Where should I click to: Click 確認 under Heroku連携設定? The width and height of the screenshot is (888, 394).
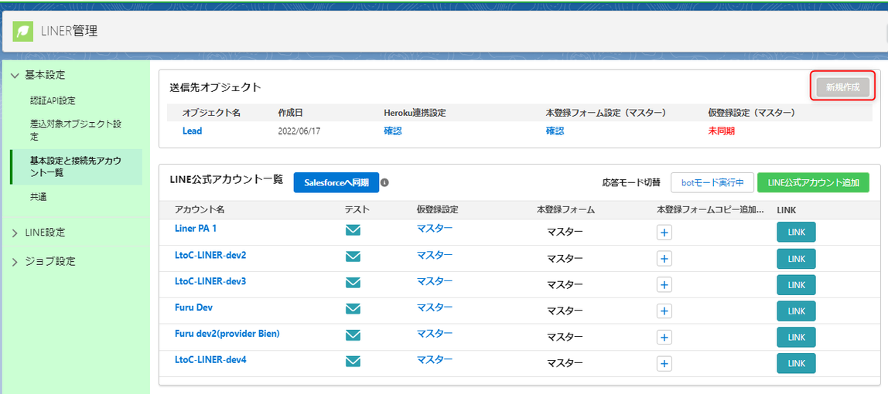393,131
